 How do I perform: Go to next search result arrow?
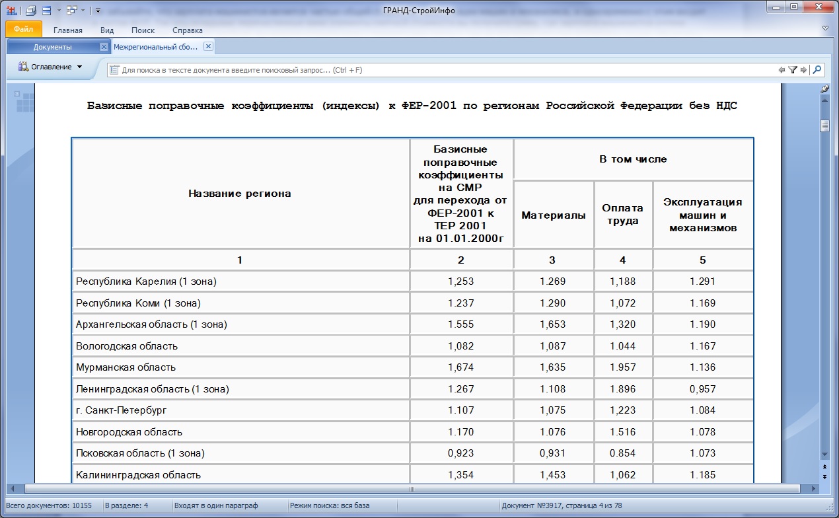coord(803,70)
